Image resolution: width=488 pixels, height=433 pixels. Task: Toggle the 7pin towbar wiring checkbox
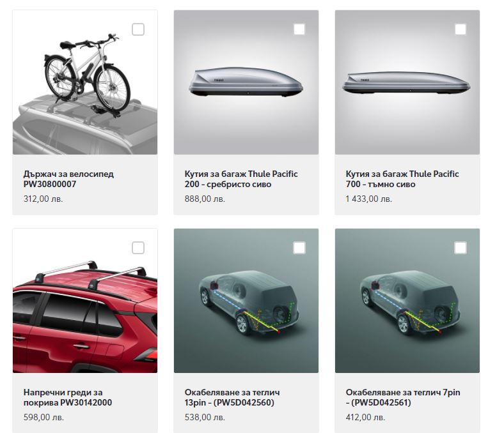pos(460,248)
